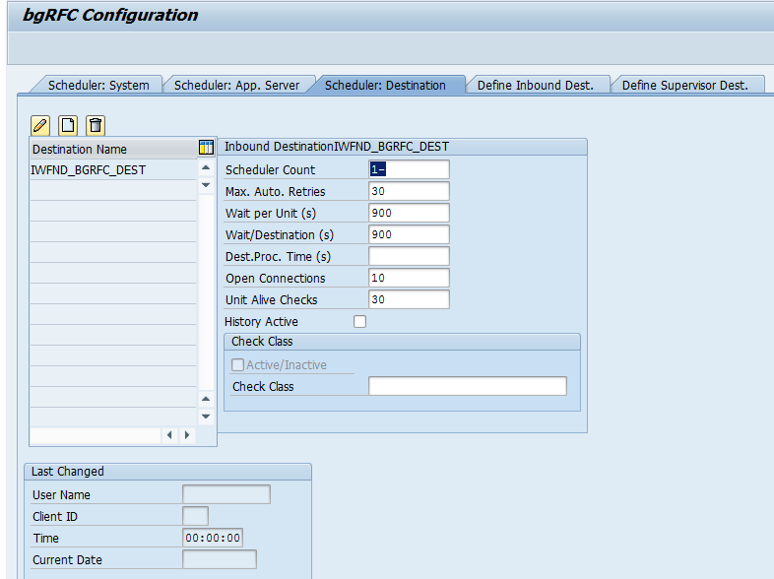Click the Open Connections value field

[409, 278]
